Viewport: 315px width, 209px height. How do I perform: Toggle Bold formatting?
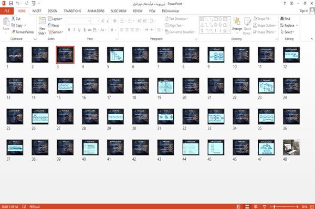tap(69, 30)
